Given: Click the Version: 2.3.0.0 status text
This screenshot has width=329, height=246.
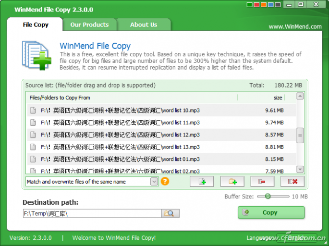Looking at the screenshot, I should (31, 238).
